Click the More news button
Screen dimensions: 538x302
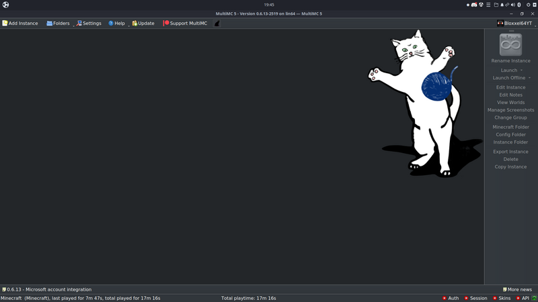517,289
